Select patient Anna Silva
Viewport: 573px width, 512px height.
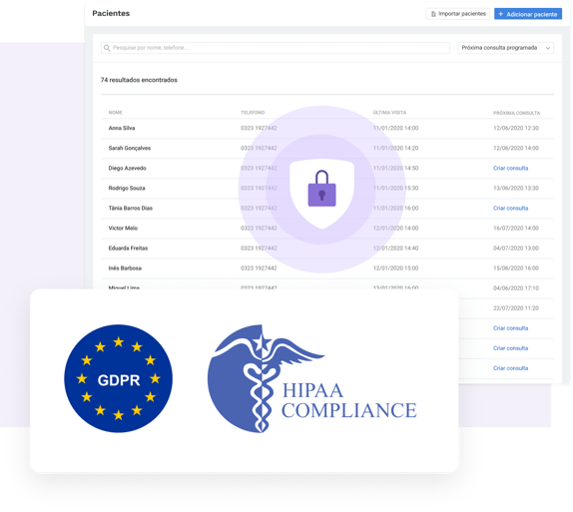tap(122, 128)
